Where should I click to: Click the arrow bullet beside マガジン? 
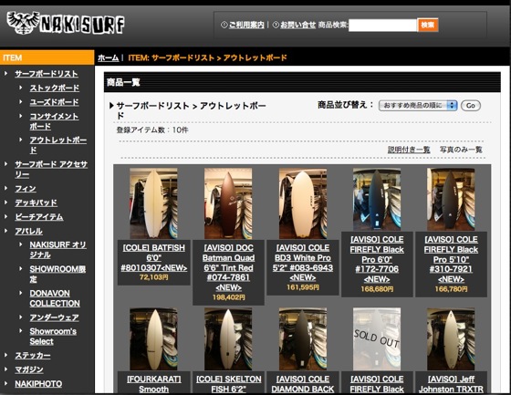pyautogui.click(x=5, y=369)
